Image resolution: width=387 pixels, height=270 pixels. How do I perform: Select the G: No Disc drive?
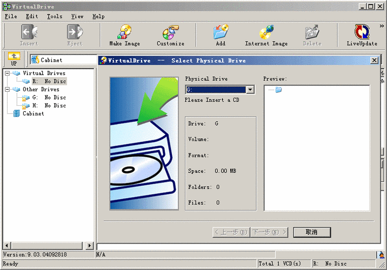coord(49,98)
